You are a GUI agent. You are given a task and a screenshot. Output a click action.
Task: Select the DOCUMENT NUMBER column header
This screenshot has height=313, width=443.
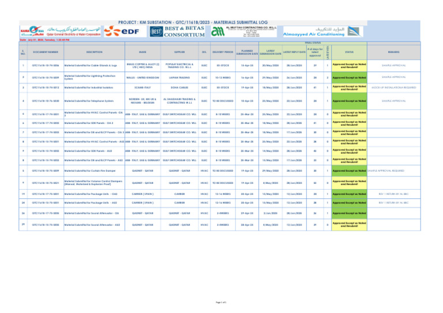(x=46, y=52)
